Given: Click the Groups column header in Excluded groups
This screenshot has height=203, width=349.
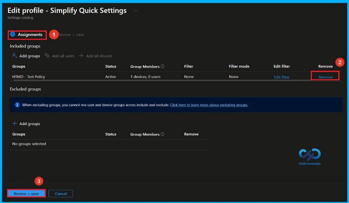Looking at the screenshot, I should (x=19, y=134).
